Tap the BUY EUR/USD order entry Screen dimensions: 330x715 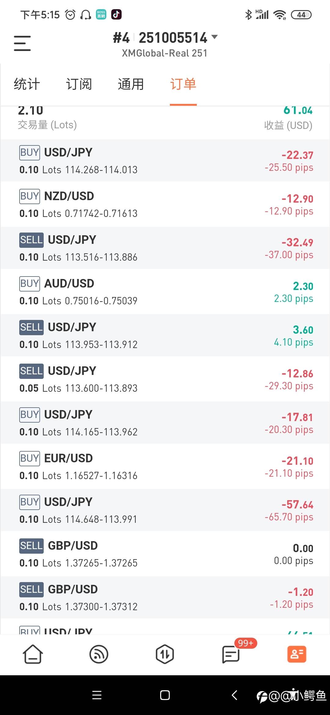click(x=165, y=466)
